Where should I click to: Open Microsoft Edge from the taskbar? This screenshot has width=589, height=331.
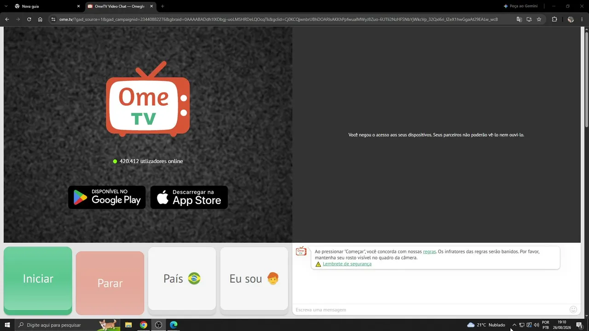173,325
